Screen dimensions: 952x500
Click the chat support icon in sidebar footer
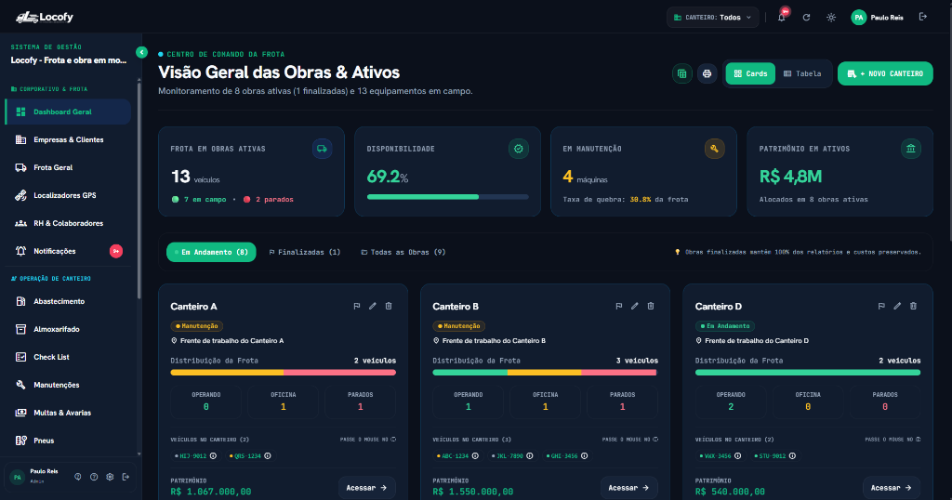(x=78, y=477)
